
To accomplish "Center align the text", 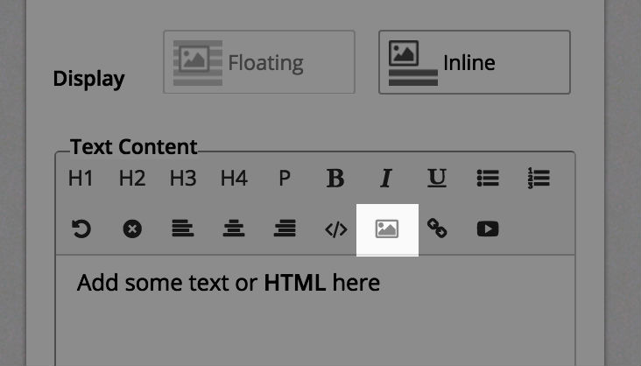I will 234,229.
